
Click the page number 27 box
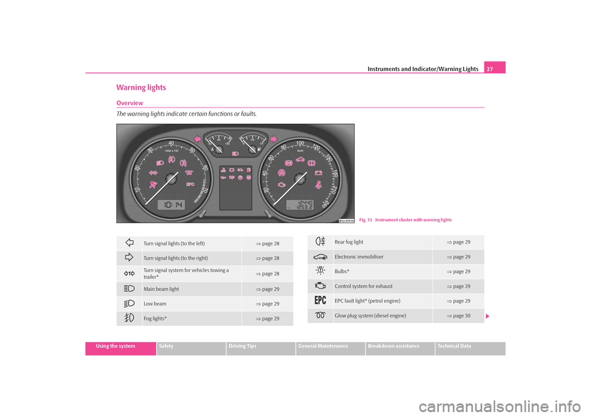tap(494, 68)
